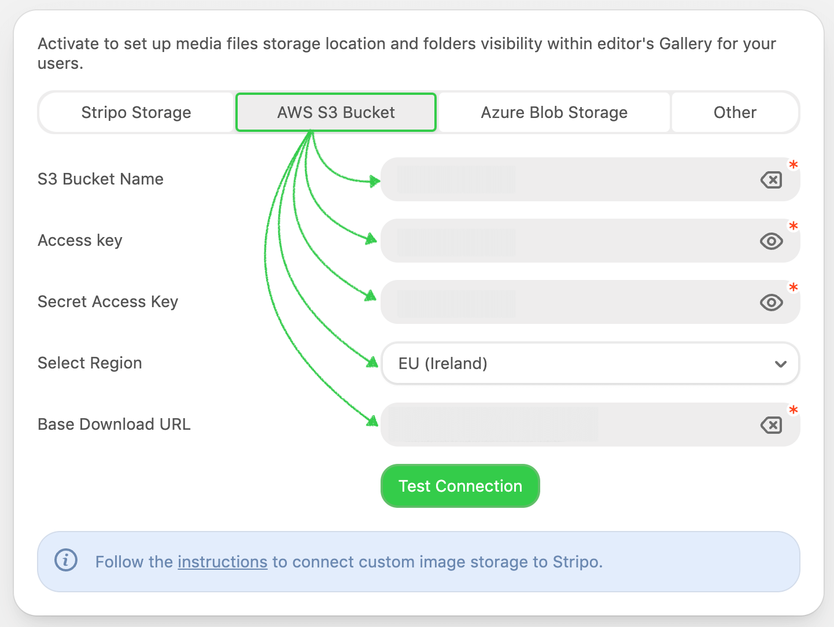
Task: Clear the Base Download URL field
Action: 771,425
